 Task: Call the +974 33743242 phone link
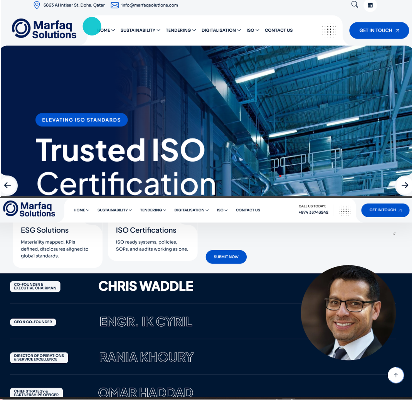pos(313,212)
